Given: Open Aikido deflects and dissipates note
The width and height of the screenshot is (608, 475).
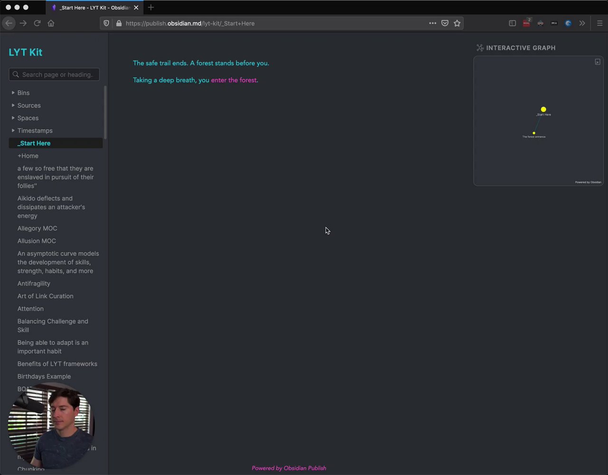Looking at the screenshot, I should [x=51, y=207].
